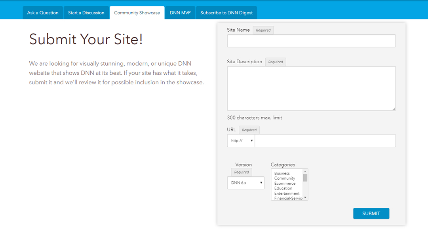
Task: Click Categories list scroll down arrow
Action: point(305,197)
